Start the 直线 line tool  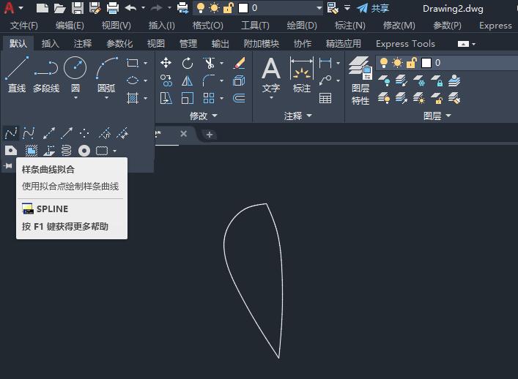(x=17, y=74)
